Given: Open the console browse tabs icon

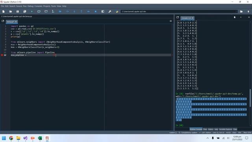Looking at the screenshot, I should 178,17.
